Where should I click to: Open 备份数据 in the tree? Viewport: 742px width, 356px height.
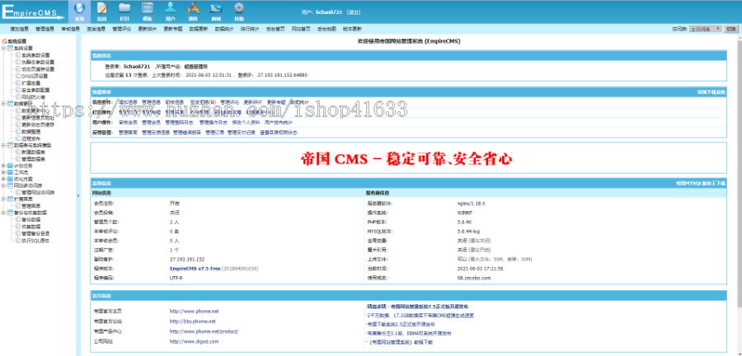pos(31,220)
